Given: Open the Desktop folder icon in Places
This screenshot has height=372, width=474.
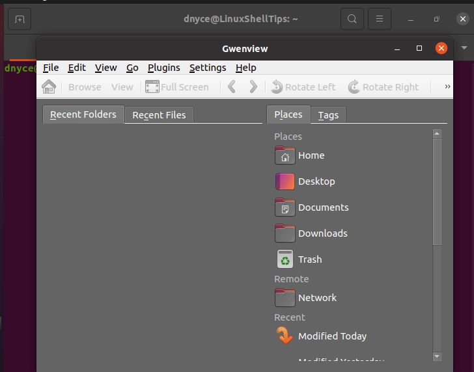Looking at the screenshot, I should [285, 181].
